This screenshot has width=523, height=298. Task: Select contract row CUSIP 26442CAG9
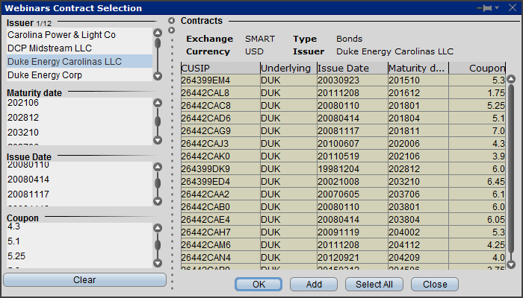coord(343,131)
